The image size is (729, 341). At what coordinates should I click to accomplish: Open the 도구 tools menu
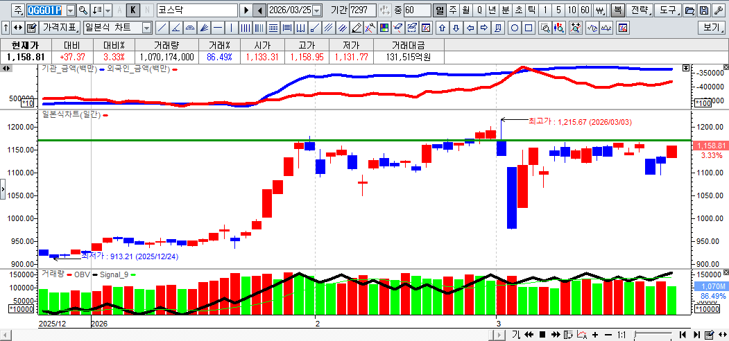coord(667,10)
